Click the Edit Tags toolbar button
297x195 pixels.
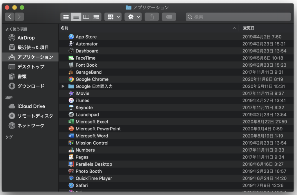tap(169, 17)
